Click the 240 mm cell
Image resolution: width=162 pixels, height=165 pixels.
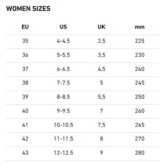pyautogui.click(x=140, y=69)
